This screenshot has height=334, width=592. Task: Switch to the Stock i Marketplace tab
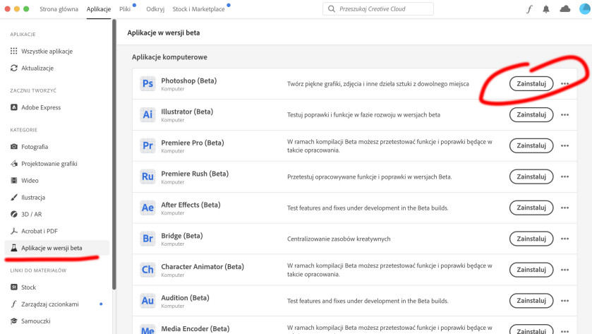[x=198, y=9]
